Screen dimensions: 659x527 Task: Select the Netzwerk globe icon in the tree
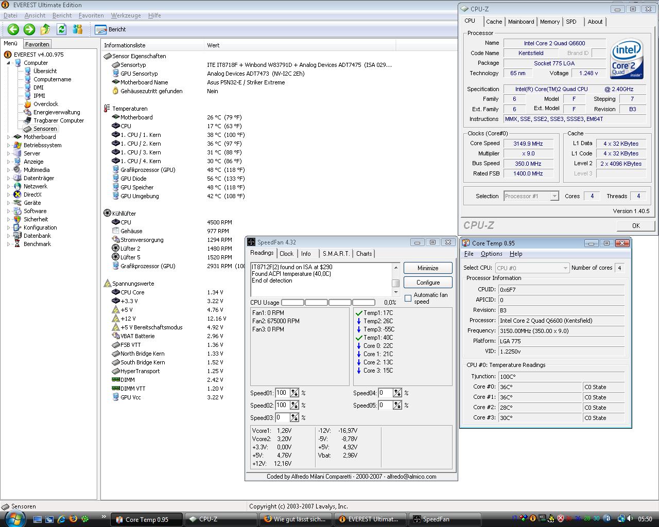point(18,186)
